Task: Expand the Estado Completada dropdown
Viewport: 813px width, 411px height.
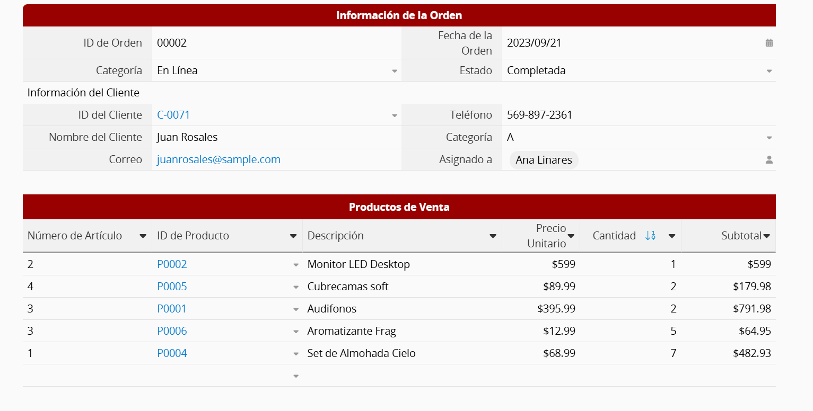Action: pos(769,71)
